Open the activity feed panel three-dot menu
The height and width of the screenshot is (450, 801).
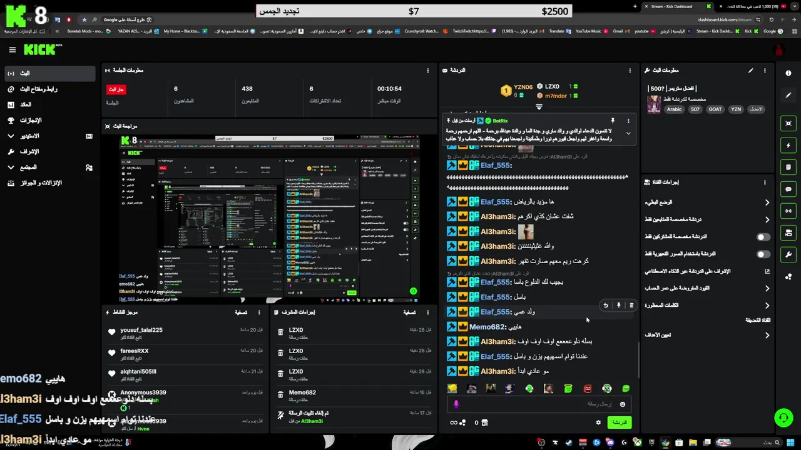[x=259, y=312]
